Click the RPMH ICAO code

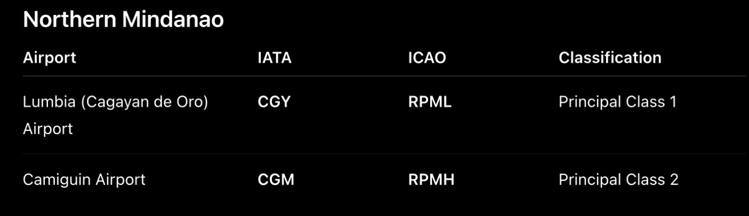click(431, 180)
